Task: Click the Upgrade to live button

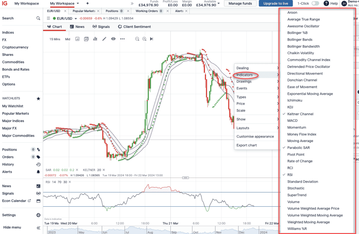Action: tap(276, 3)
